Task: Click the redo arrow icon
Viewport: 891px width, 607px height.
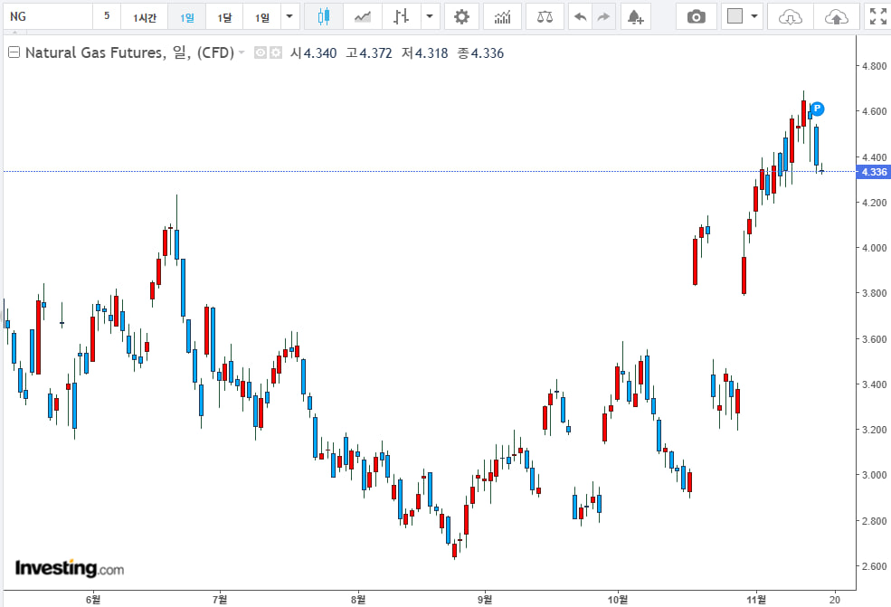Action: pyautogui.click(x=603, y=16)
